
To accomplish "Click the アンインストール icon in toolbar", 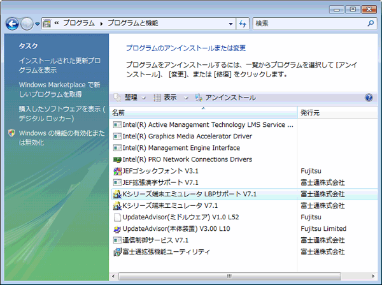I will point(199,98).
